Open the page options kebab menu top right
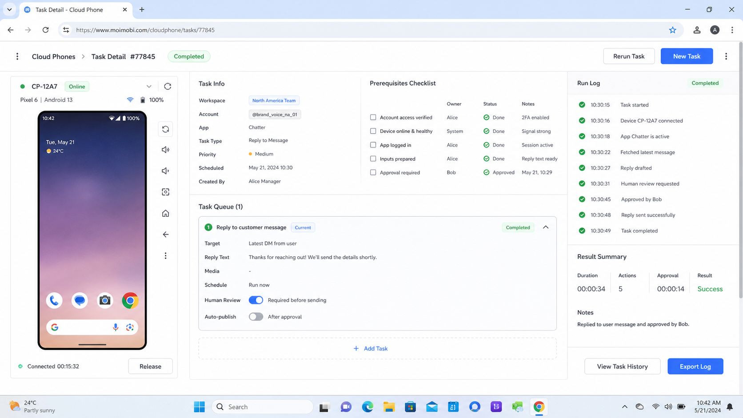Screen dimensions: 743x418 [726, 56]
